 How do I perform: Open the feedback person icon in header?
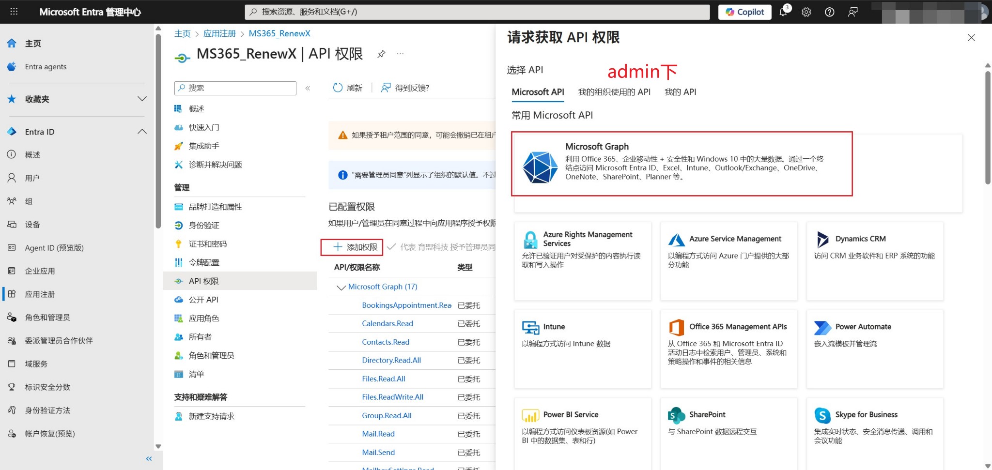coord(853,12)
